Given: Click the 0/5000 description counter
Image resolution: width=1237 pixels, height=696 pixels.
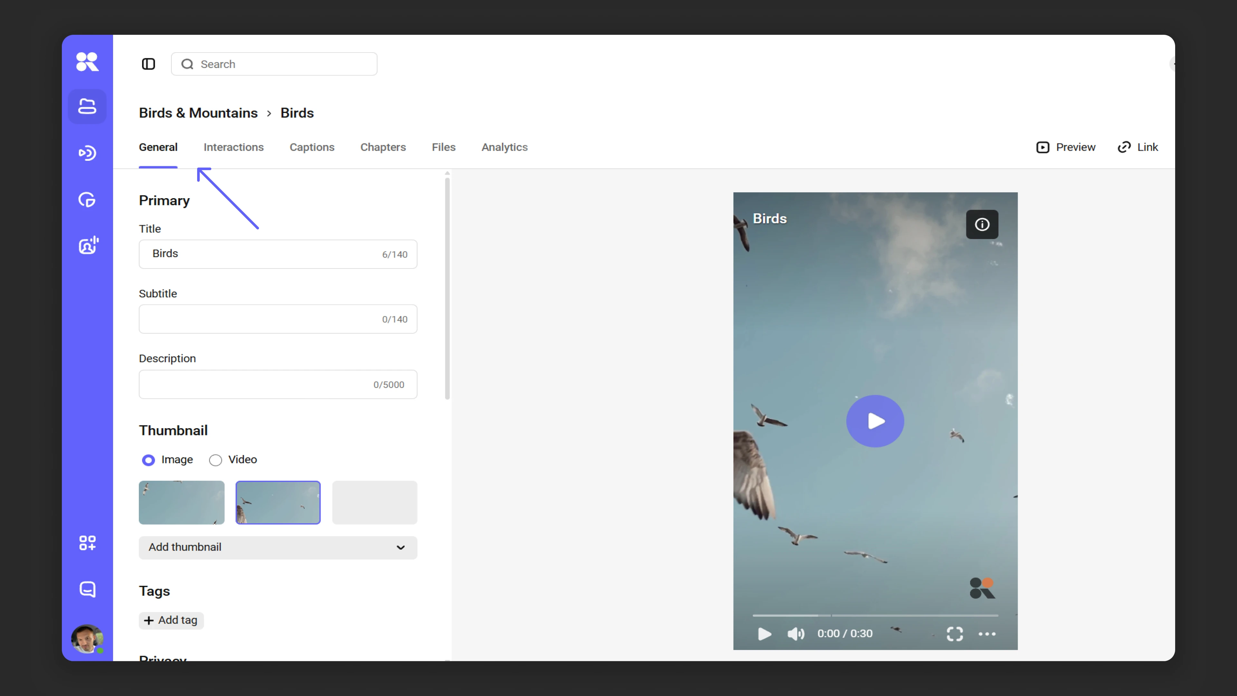Looking at the screenshot, I should (x=389, y=385).
